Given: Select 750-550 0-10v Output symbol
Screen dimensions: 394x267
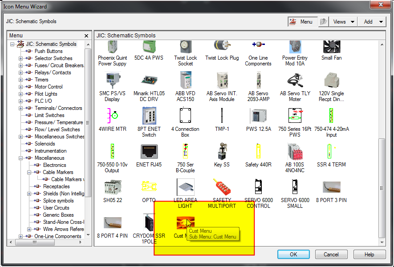Looking at the screenshot, I should tap(112, 151).
